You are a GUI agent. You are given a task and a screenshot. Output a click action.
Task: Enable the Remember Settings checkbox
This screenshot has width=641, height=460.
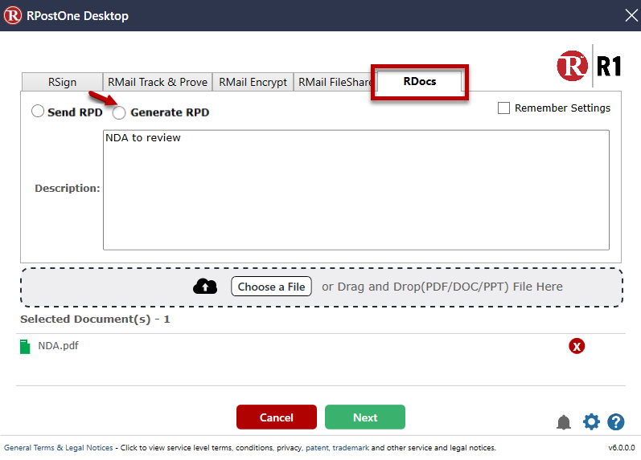[503, 108]
